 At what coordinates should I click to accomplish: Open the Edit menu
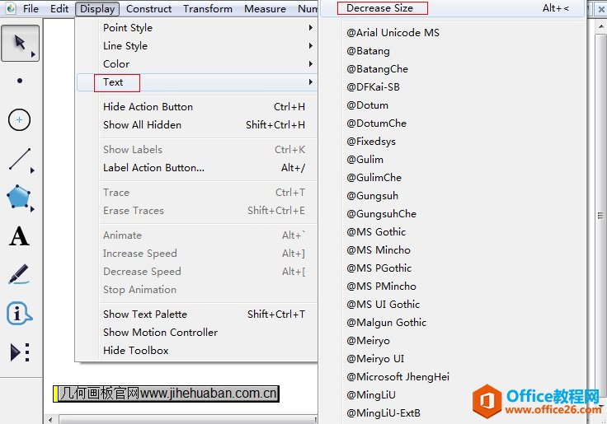click(x=59, y=8)
